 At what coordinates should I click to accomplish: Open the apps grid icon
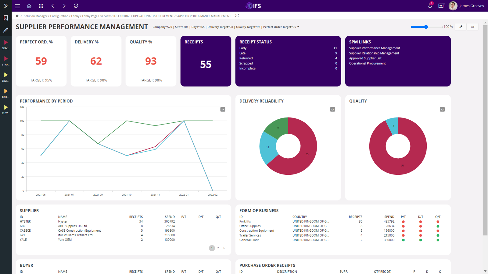(41, 6)
